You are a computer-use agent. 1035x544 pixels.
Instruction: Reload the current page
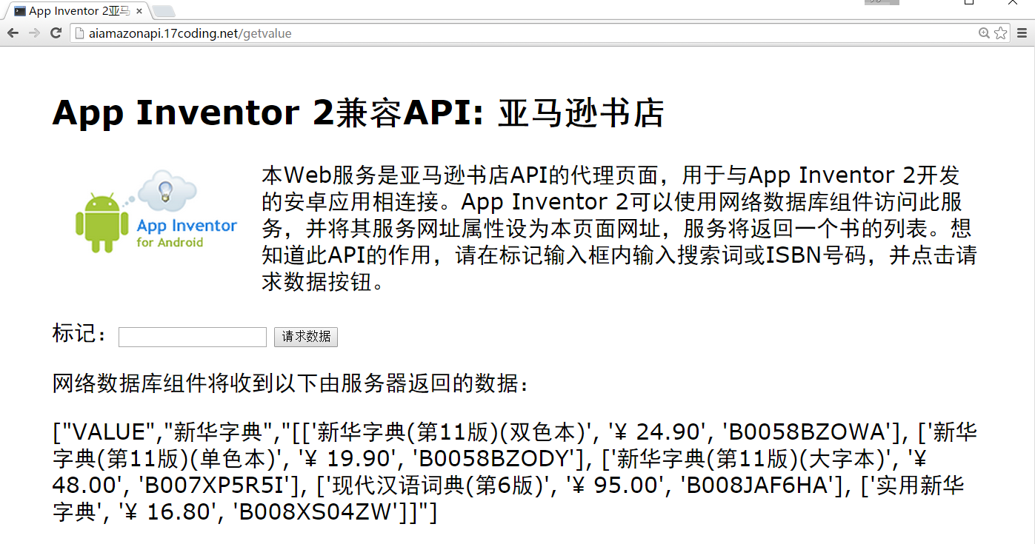tap(56, 33)
